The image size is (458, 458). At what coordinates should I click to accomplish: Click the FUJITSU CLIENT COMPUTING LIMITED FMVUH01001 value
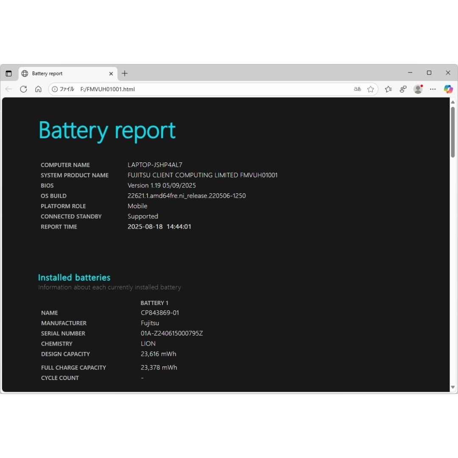click(x=202, y=175)
